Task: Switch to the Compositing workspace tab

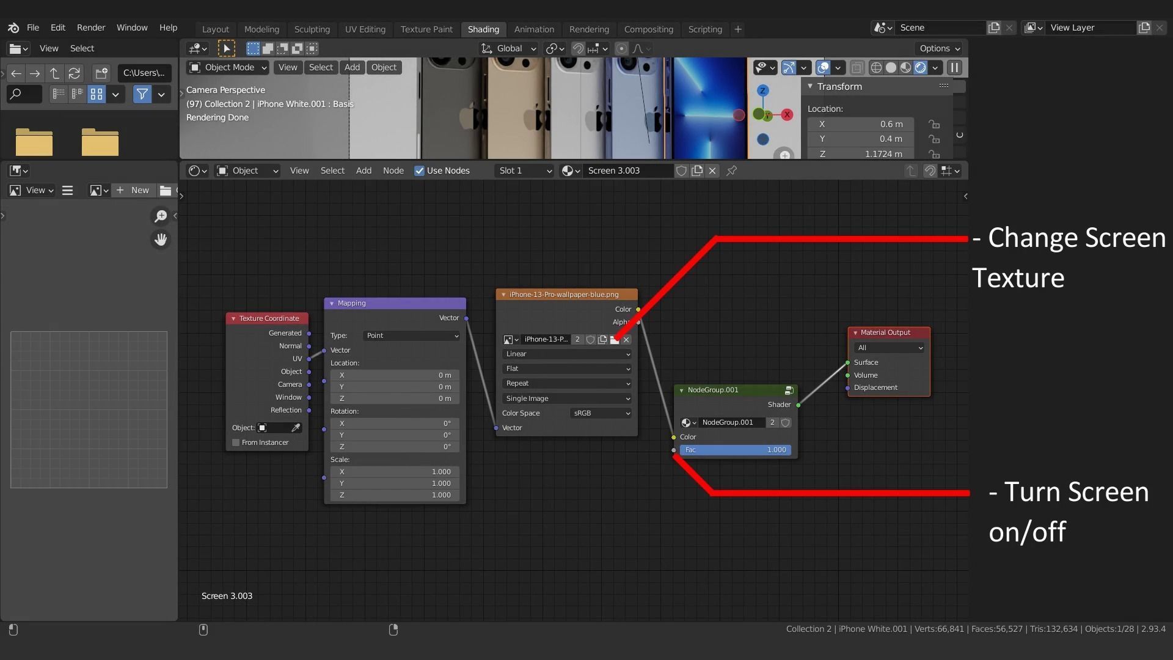Action: [648, 29]
